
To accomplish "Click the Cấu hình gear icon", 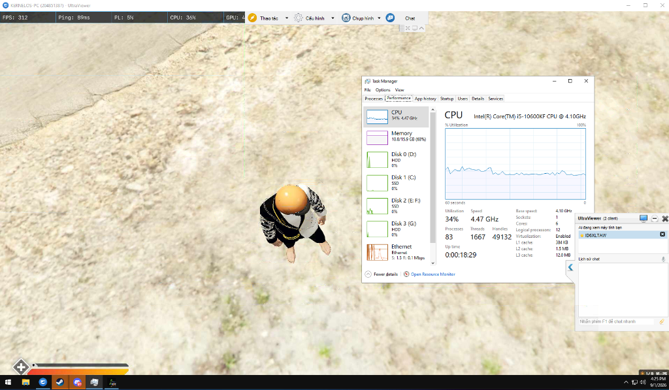I will coord(298,18).
